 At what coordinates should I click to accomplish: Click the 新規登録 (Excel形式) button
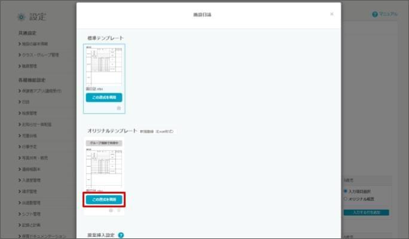click(157, 131)
